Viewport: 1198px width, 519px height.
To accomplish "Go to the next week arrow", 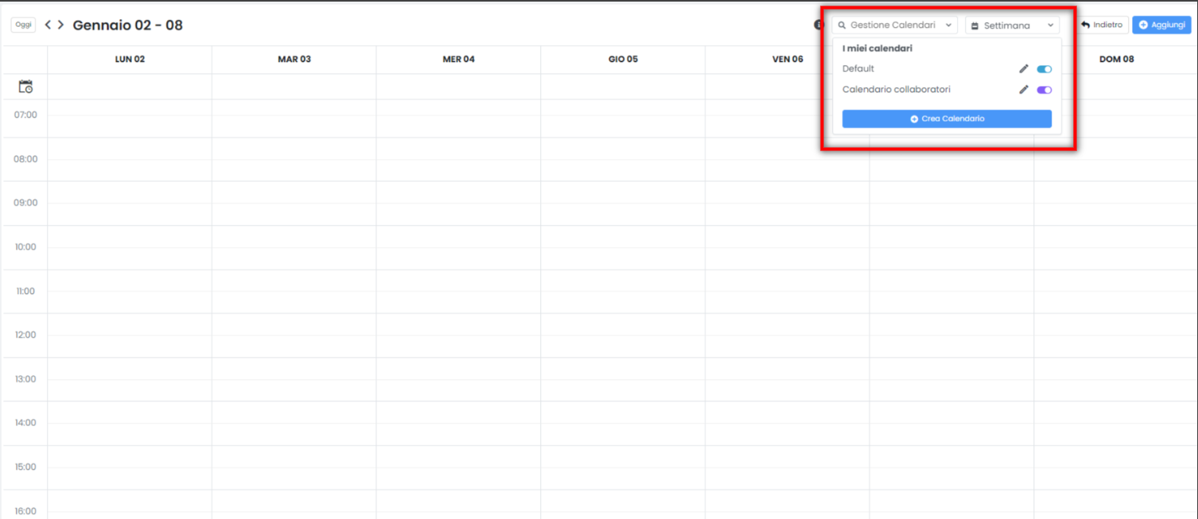I will tap(60, 25).
